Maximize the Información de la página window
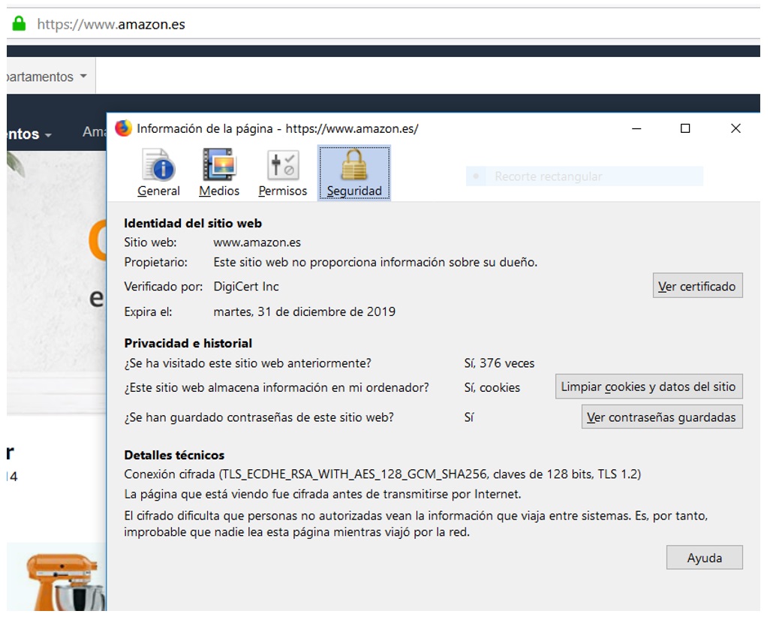 685,128
